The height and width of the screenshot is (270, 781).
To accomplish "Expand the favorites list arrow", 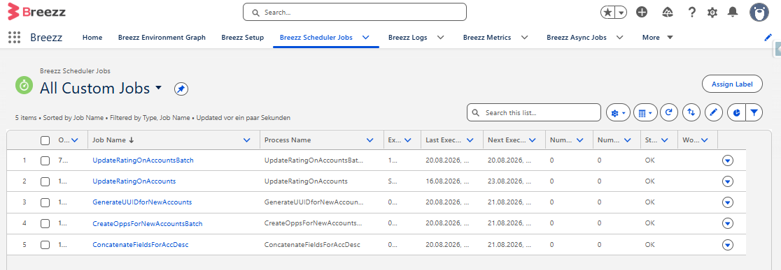I will coord(621,13).
